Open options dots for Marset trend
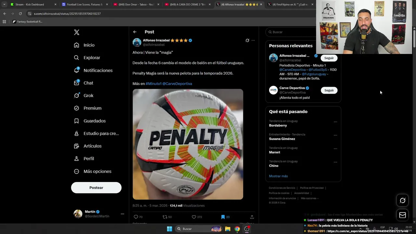Viewport: 416px width, 234px height. (335, 149)
